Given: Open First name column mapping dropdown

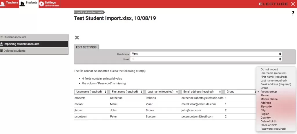Looking at the screenshot, I should click(x=126, y=92).
